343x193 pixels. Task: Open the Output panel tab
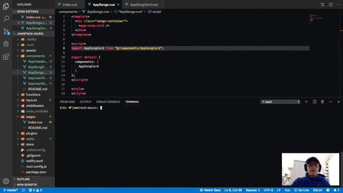click(x=86, y=102)
